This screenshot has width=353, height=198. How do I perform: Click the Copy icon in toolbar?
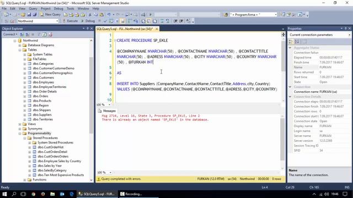click(x=95, y=15)
